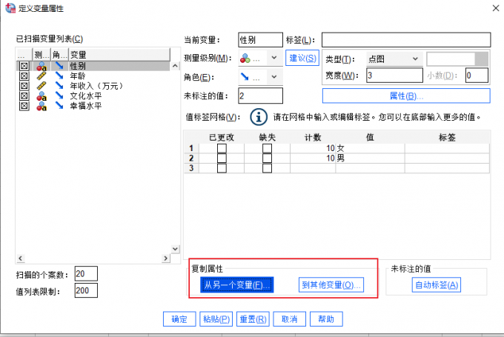504x337 pixels.
Task: Click the 计数 column header
Action: 313,138
